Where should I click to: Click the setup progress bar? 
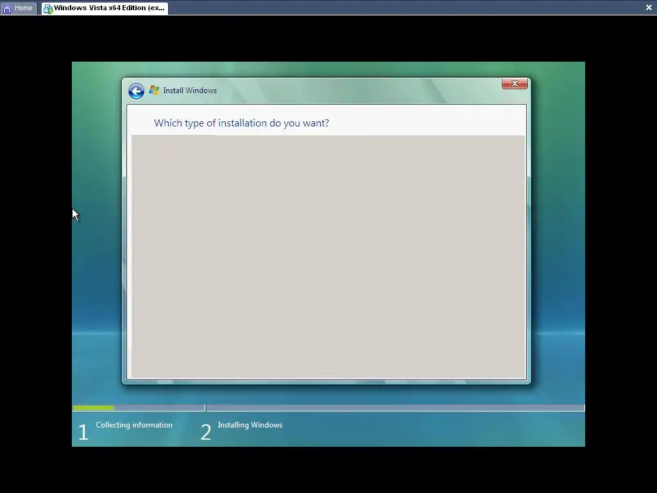[x=328, y=408]
